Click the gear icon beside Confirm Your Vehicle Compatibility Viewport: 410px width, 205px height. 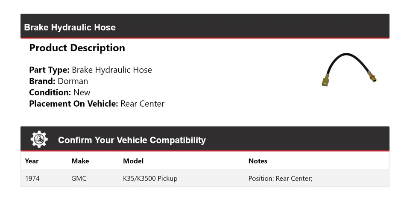39,140
